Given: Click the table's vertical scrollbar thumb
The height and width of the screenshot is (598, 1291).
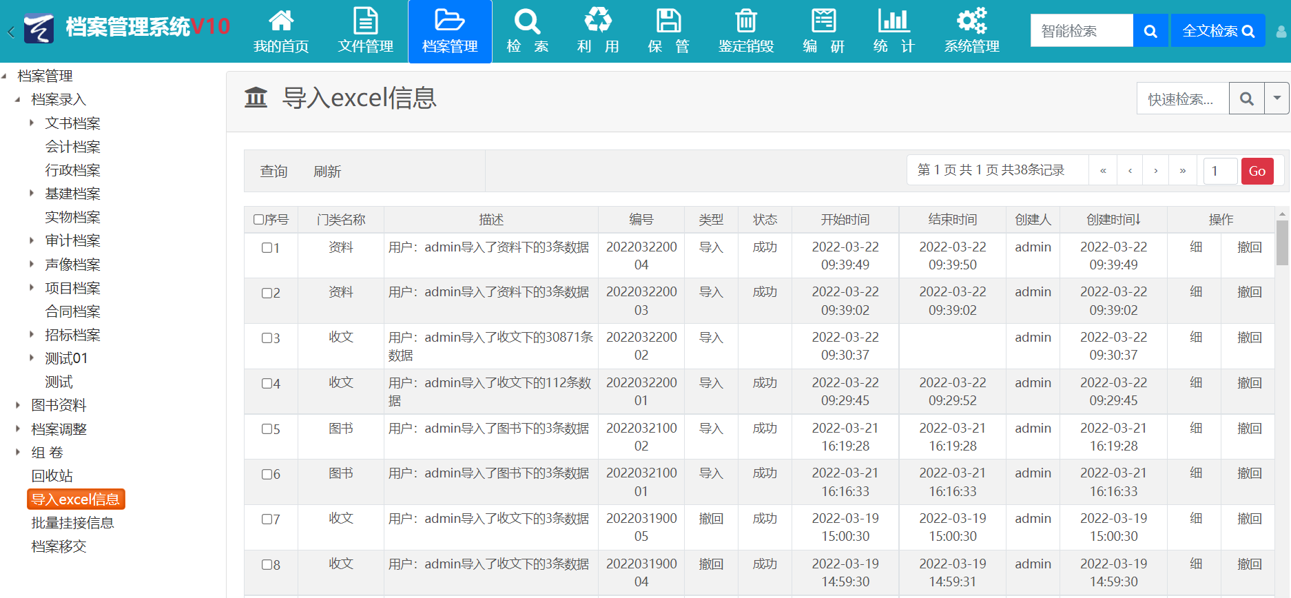Looking at the screenshot, I should click(1282, 243).
